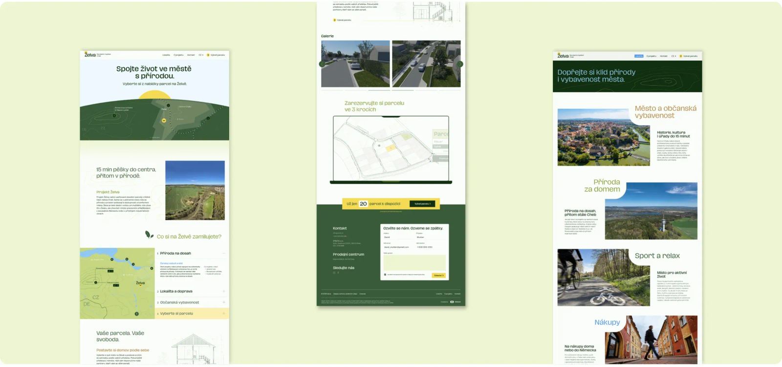The height and width of the screenshot is (367, 782).
Task: Select the highlighted Lokalita item in the right mockup
Action: [639, 56]
